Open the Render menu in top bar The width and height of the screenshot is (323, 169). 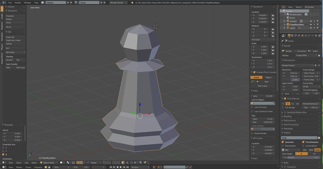pos(18,3)
